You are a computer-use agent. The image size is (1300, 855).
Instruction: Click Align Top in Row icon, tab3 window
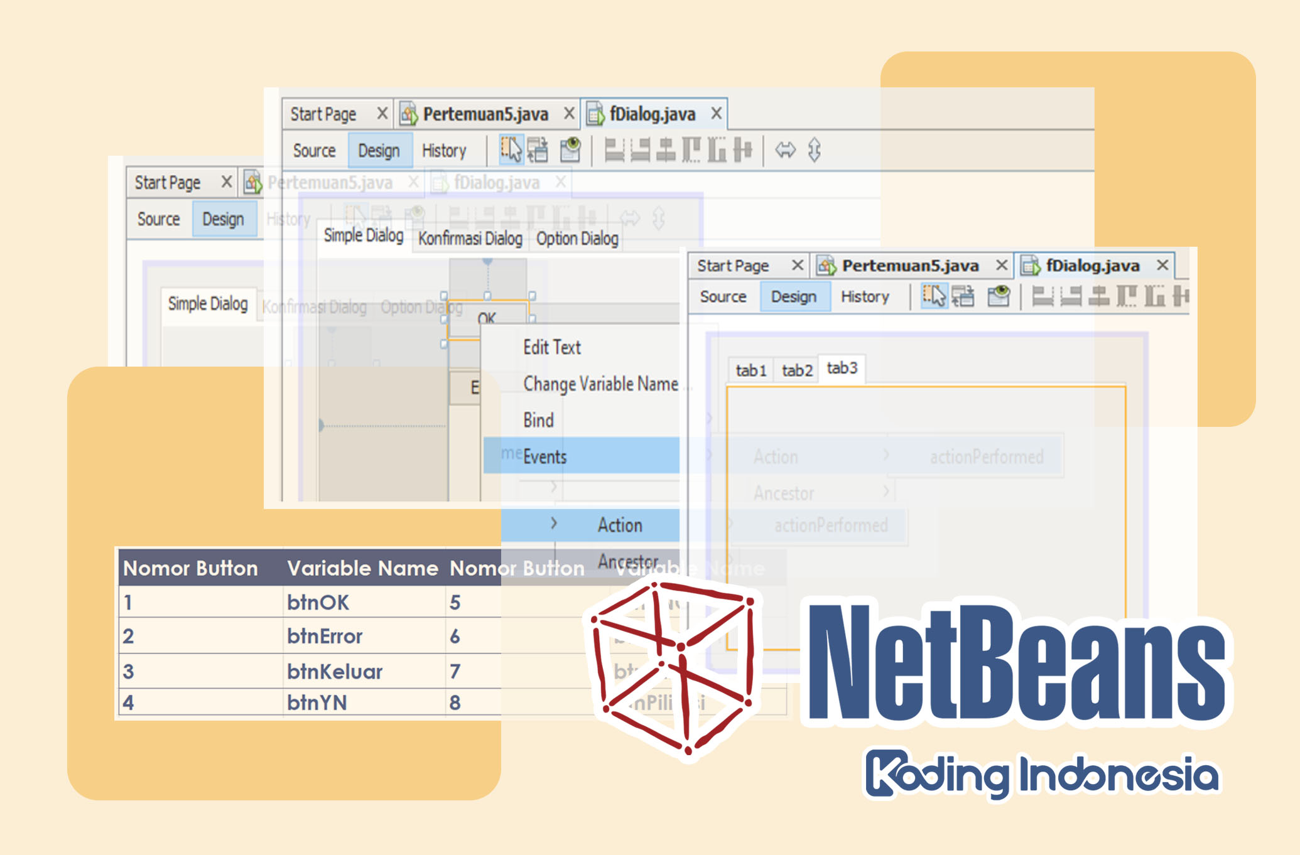coord(1127,296)
